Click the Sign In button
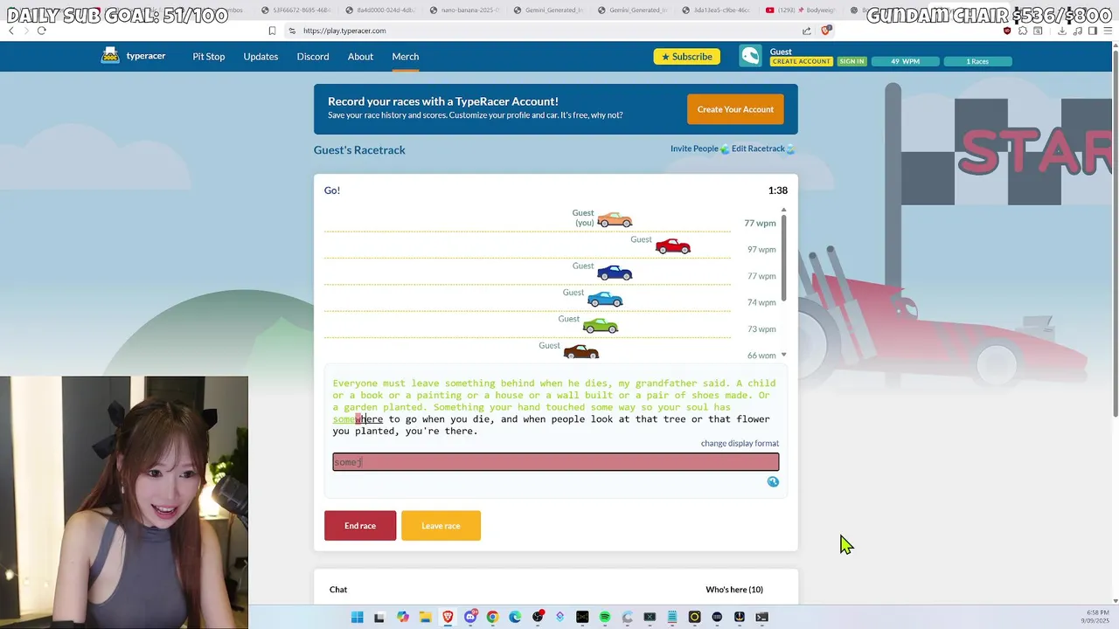Viewport: 1119px width, 629px height. point(851,61)
